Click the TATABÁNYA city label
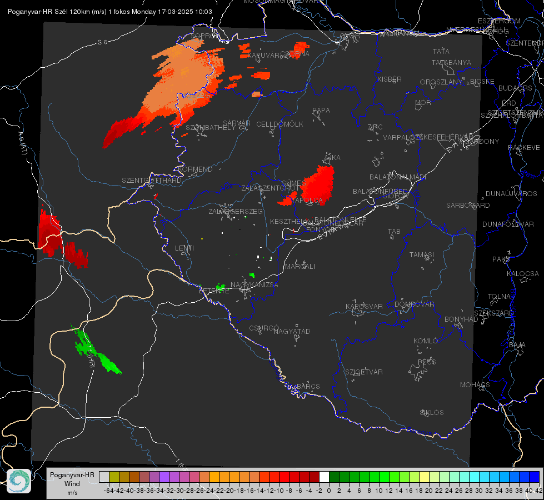Viewport: 544px width, 500px height. pyautogui.click(x=451, y=62)
